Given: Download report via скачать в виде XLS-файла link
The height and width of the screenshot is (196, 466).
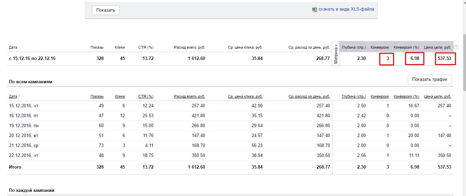Looking at the screenshot, I should pyautogui.click(x=346, y=10).
